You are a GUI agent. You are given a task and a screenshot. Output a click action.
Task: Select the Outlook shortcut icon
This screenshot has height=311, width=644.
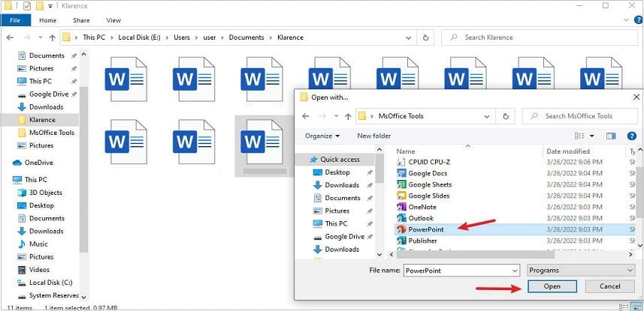coord(401,218)
